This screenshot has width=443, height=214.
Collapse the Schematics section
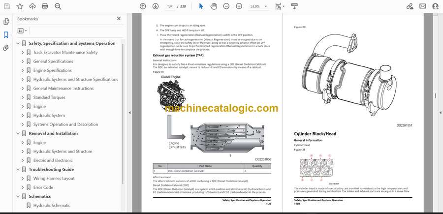(18, 196)
